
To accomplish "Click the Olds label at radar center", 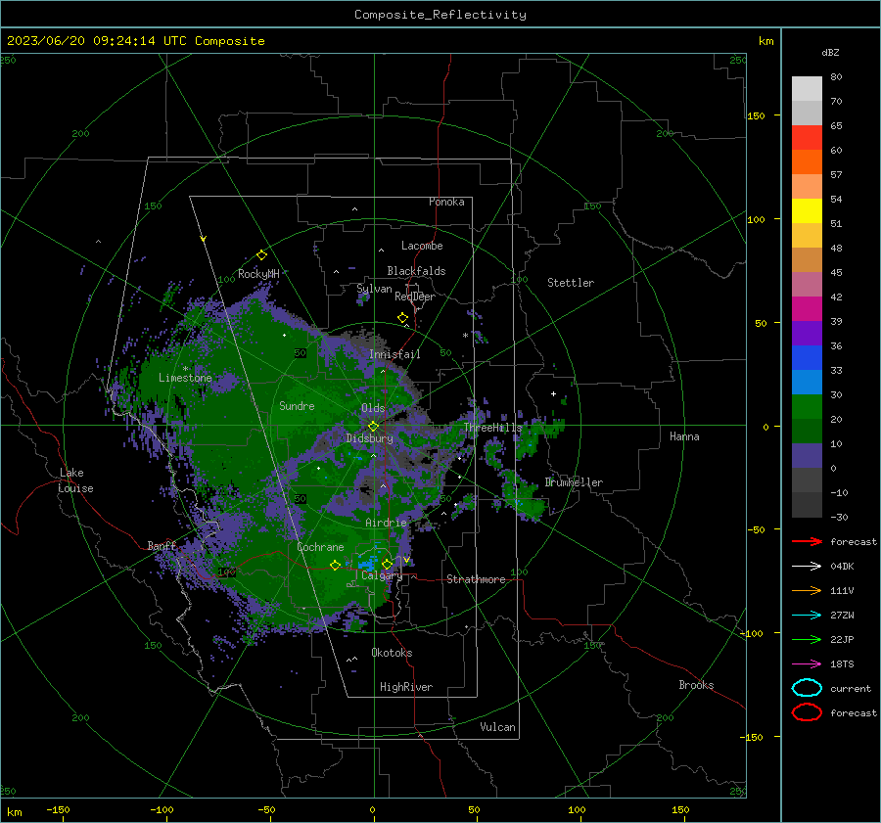I will tap(373, 408).
